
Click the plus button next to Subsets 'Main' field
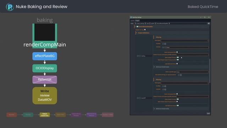163,47
